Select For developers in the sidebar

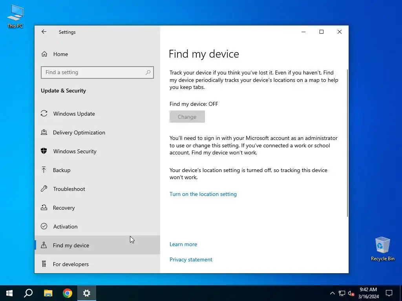point(97,264)
